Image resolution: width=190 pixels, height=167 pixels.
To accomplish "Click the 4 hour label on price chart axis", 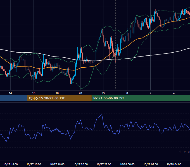I will (x=174, y=93).
